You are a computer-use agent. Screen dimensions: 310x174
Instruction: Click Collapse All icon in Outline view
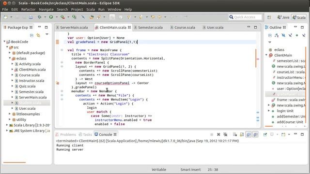pos(270,35)
